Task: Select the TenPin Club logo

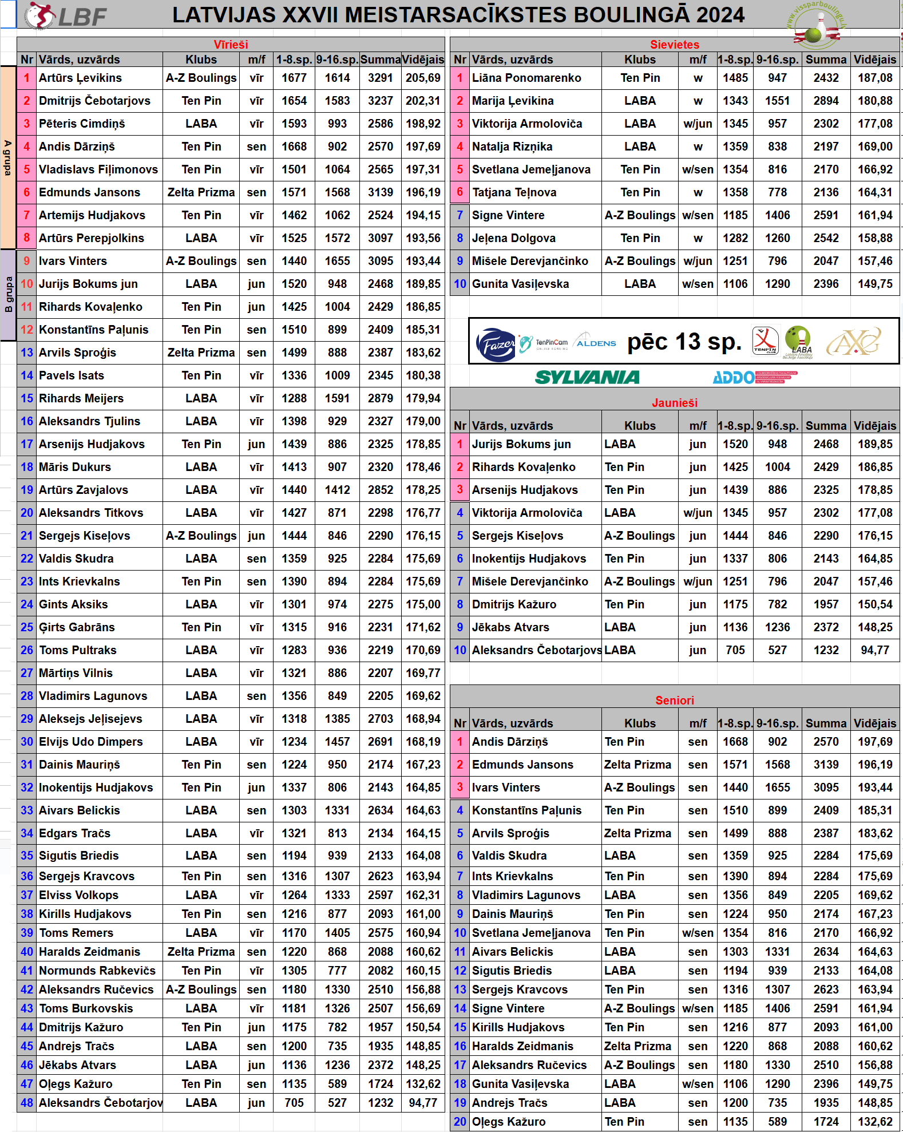Action: click(x=765, y=341)
